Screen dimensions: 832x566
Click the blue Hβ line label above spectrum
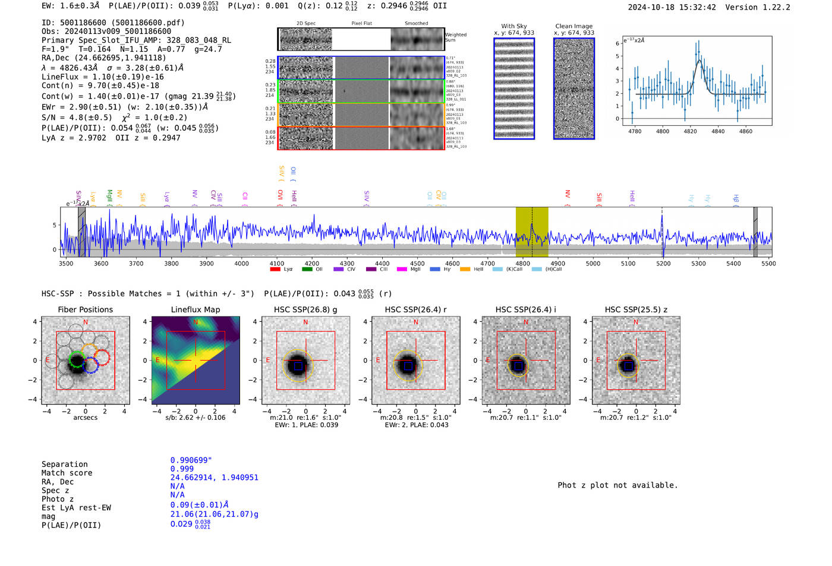coord(736,200)
